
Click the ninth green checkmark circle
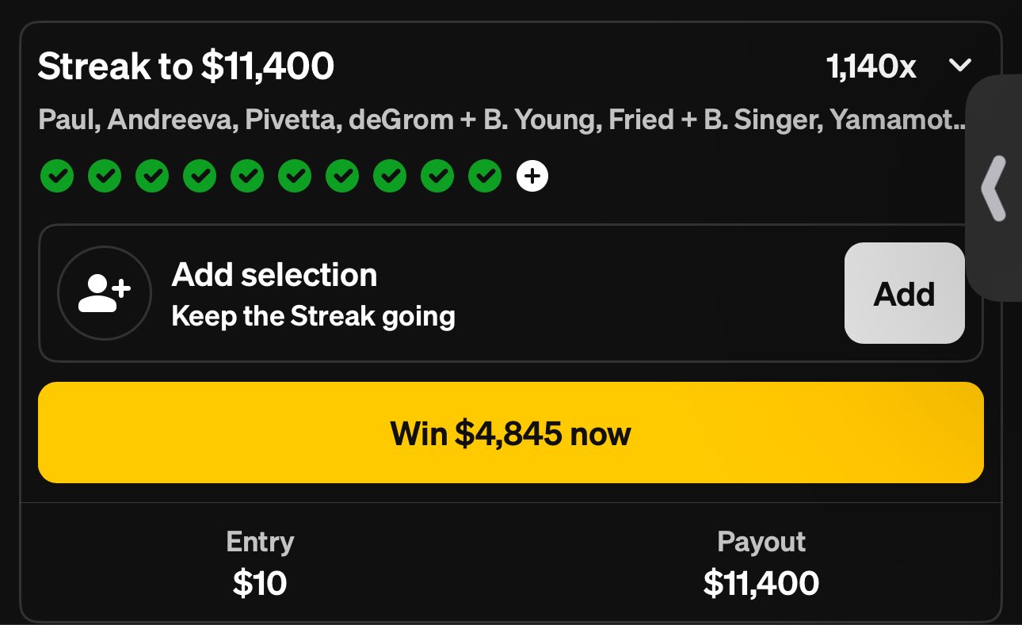(x=437, y=177)
